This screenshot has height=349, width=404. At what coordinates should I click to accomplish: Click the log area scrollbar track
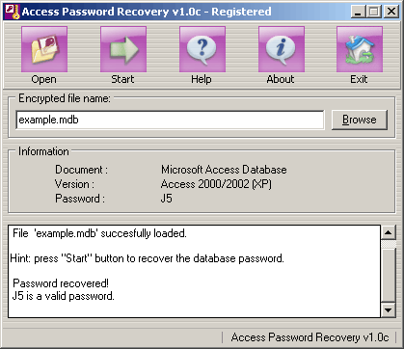pyautogui.click(x=389, y=273)
